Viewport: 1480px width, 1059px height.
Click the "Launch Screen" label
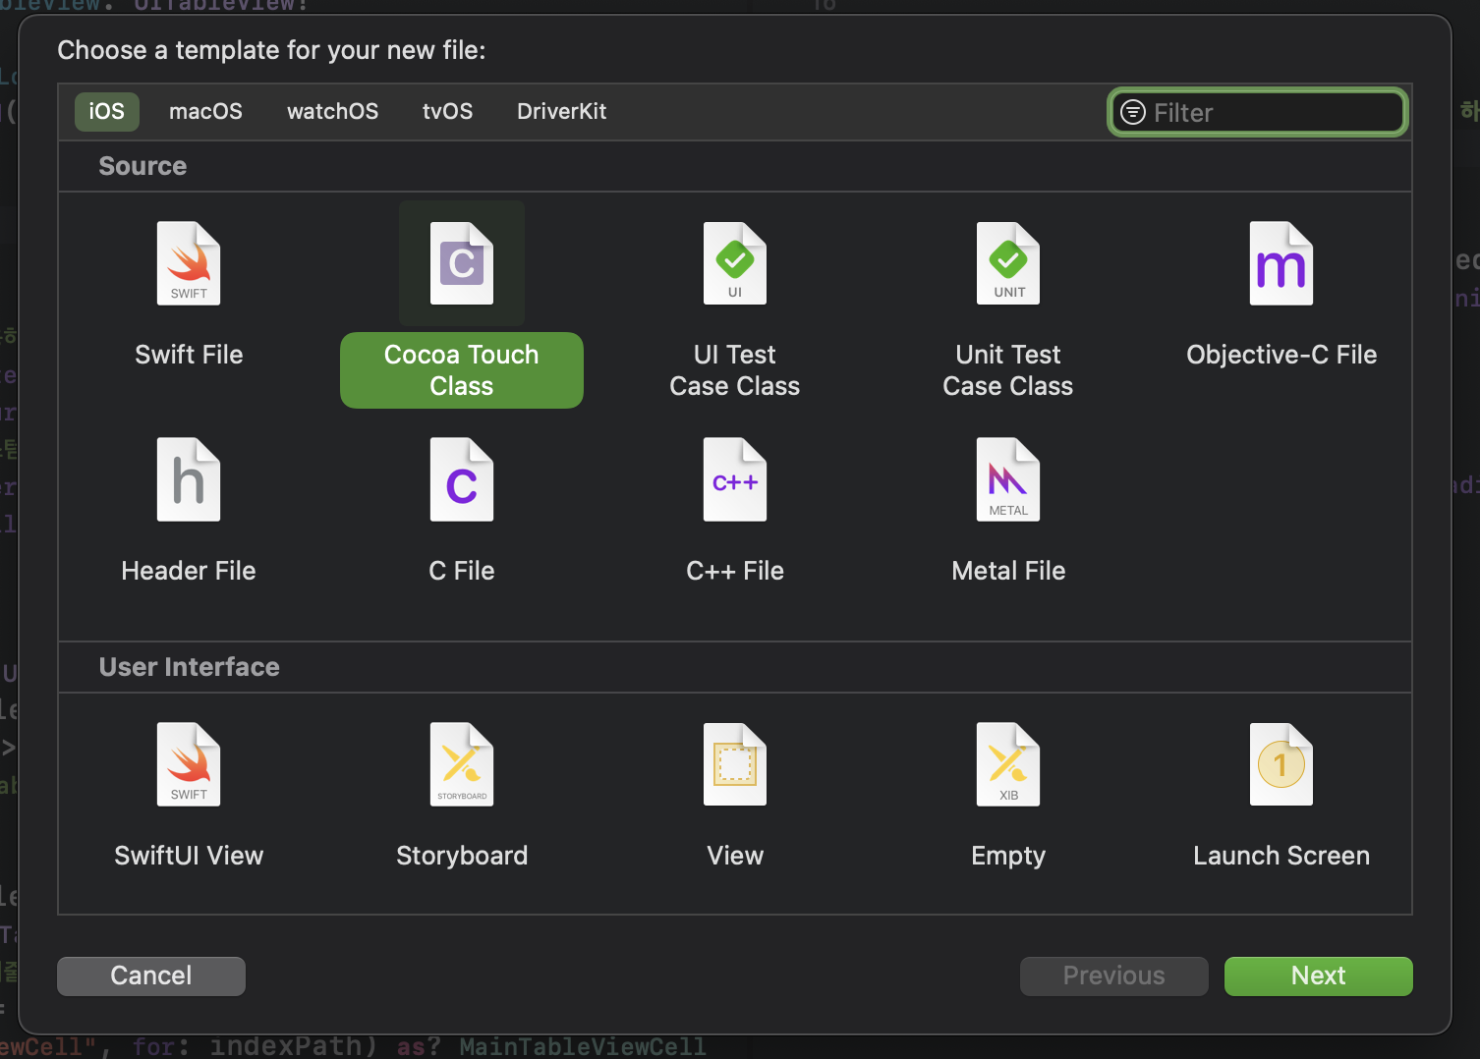coord(1281,856)
